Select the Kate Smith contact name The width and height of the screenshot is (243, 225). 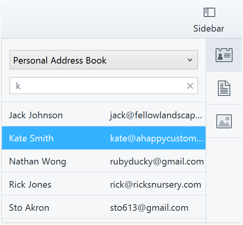[31, 138]
